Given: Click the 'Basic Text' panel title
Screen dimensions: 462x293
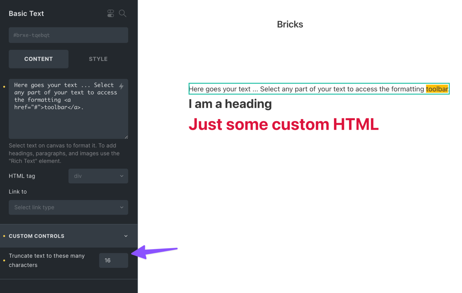Looking at the screenshot, I should (x=26, y=13).
